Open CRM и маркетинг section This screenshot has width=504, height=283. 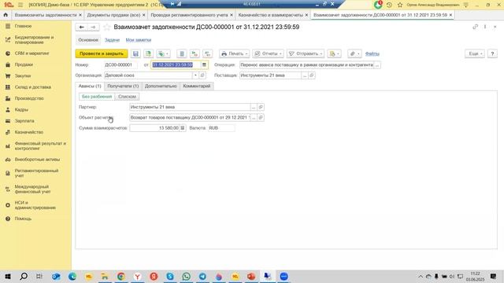(31, 53)
